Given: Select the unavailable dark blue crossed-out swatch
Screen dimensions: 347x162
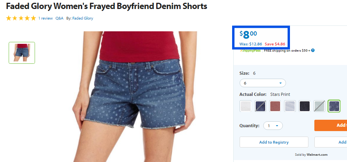Looking at the screenshot, I should click(260, 106).
